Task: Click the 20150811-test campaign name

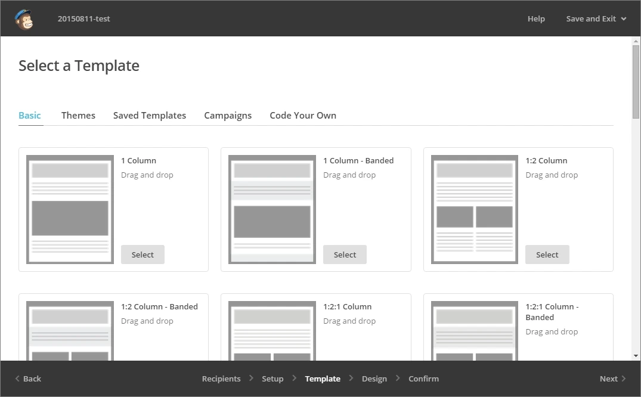Action: point(84,19)
